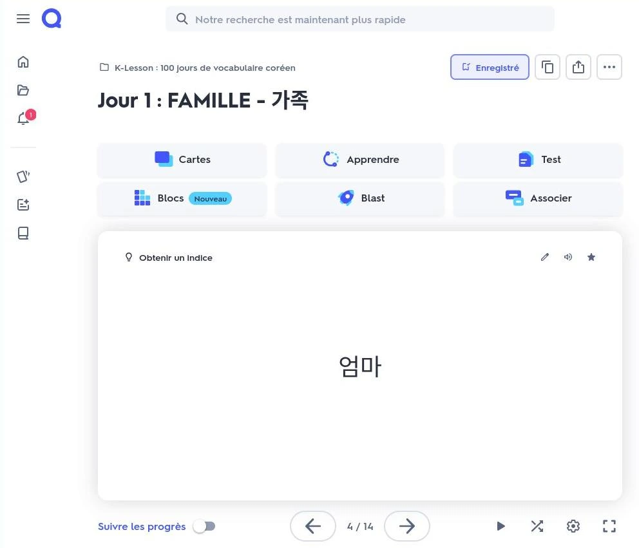Go to next flashcard
This screenshot has width=639, height=548.
click(x=406, y=526)
